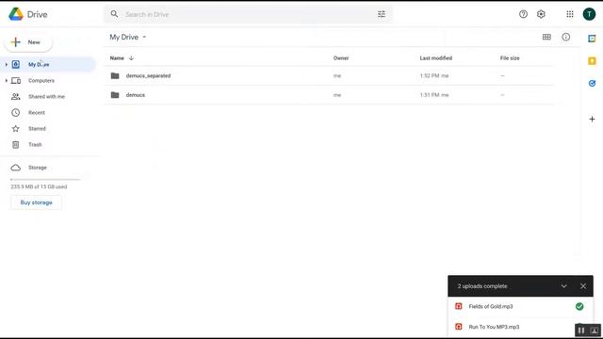Screen dimensions: 603x339
Task: Click the Fields of Gold.mp3 file icon
Action: [x=459, y=306]
